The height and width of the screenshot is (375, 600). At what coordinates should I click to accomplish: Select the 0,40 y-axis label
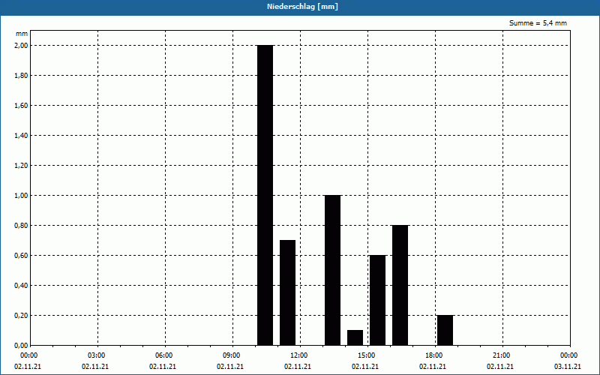pyautogui.click(x=21, y=286)
